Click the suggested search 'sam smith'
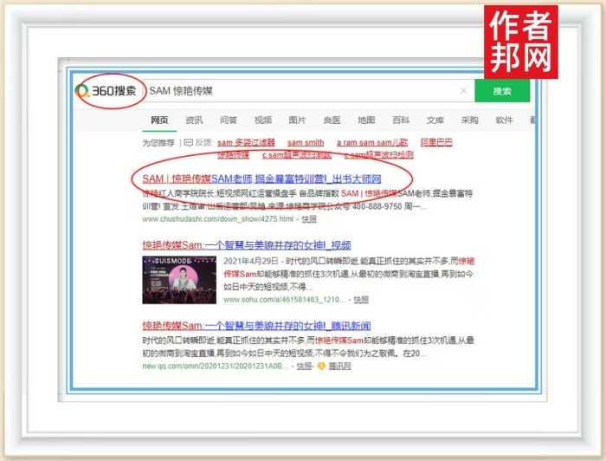The height and width of the screenshot is (461, 606). pos(306,142)
